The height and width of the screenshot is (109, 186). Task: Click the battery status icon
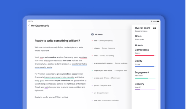pos(158,21)
